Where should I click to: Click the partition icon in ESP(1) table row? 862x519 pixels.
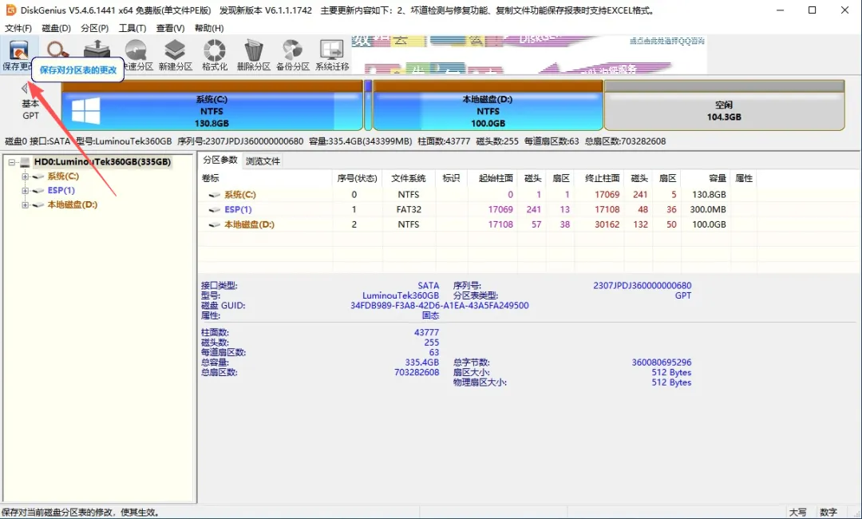215,209
